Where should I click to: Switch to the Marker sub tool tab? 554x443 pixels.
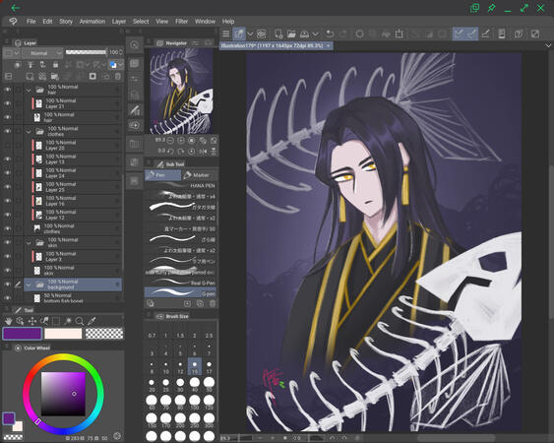(200, 175)
